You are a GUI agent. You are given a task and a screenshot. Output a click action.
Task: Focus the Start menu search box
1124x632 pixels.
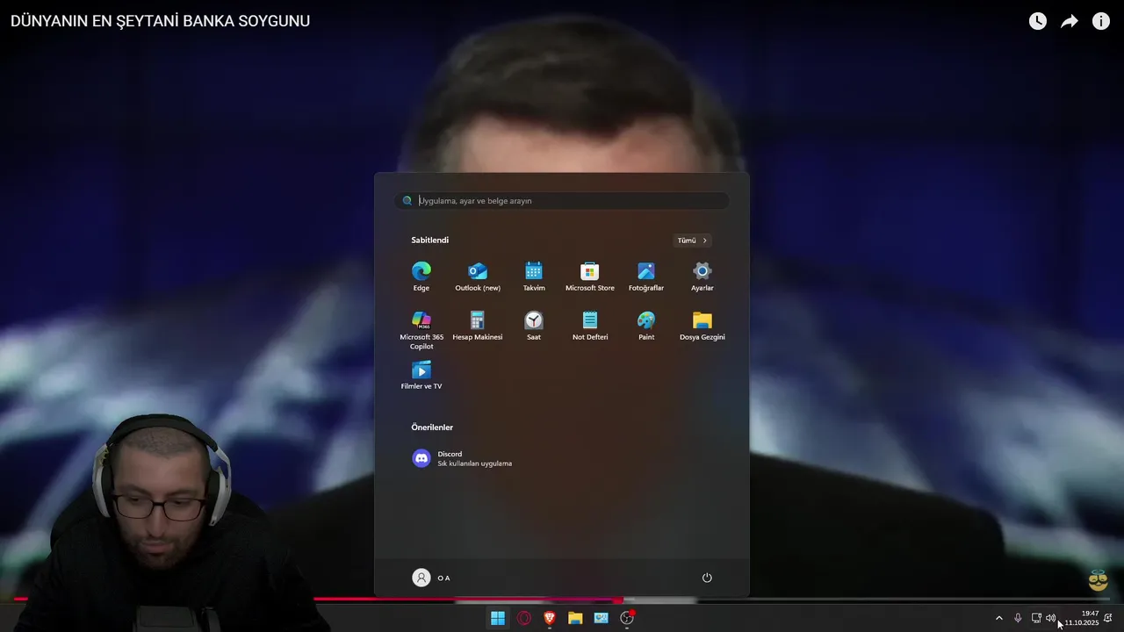coord(562,201)
